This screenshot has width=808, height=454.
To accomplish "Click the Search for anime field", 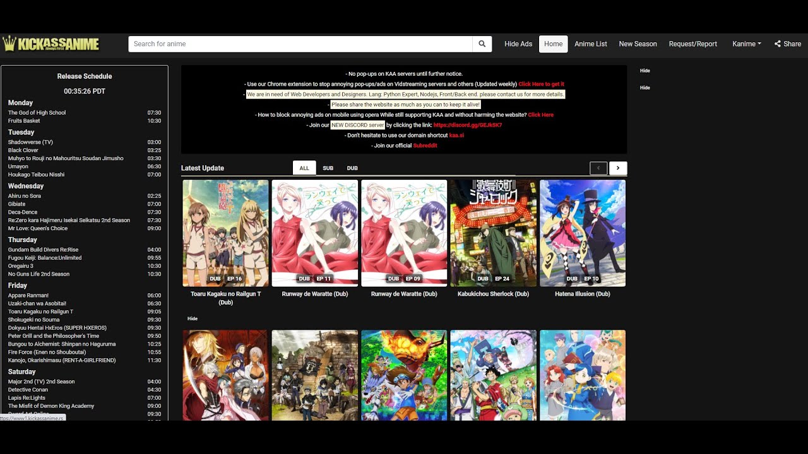I will coord(300,44).
